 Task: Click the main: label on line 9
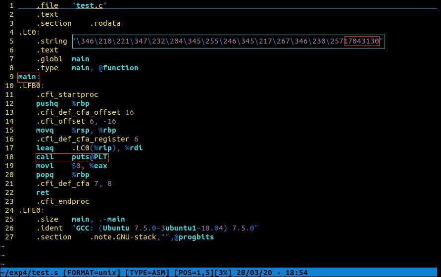click(28, 77)
